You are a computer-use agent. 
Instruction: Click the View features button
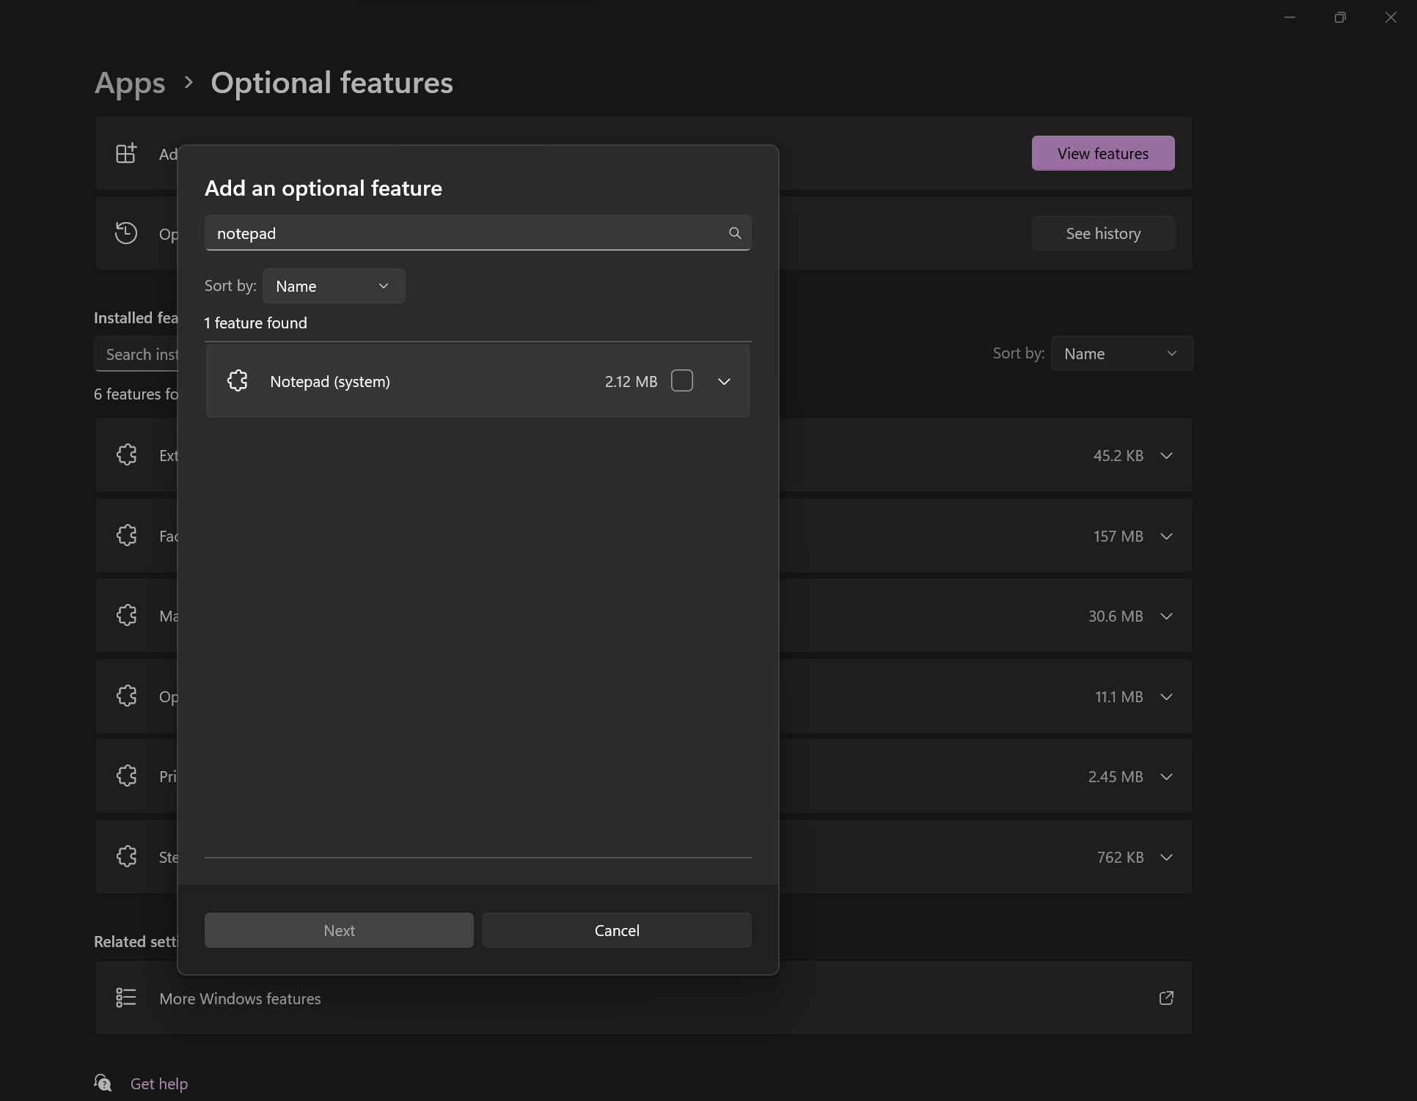1102,154
